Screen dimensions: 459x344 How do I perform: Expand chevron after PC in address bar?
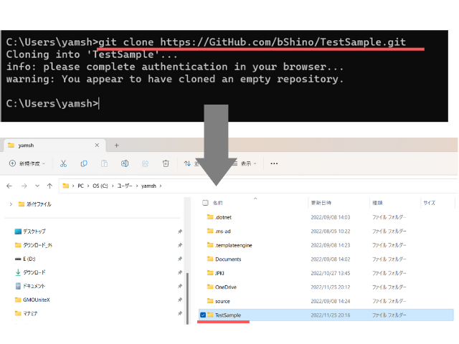(x=87, y=186)
